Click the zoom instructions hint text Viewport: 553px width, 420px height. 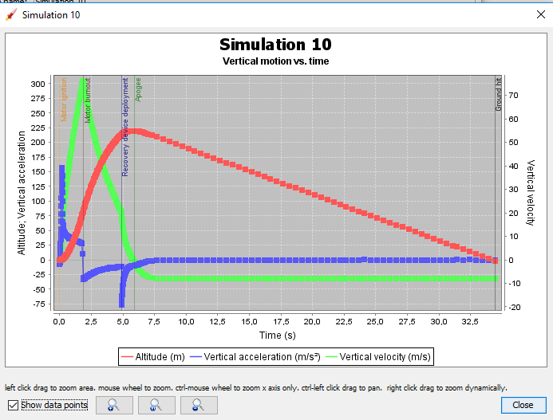pos(256,388)
